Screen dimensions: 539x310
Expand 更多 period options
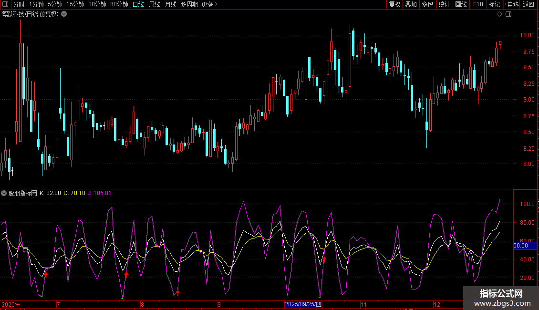pyautogui.click(x=209, y=5)
